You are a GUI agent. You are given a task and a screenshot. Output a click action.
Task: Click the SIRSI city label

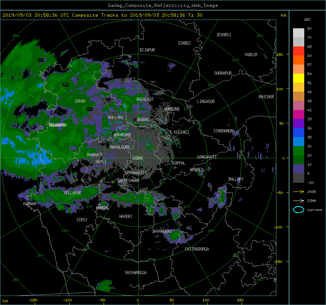pos(82,220)
